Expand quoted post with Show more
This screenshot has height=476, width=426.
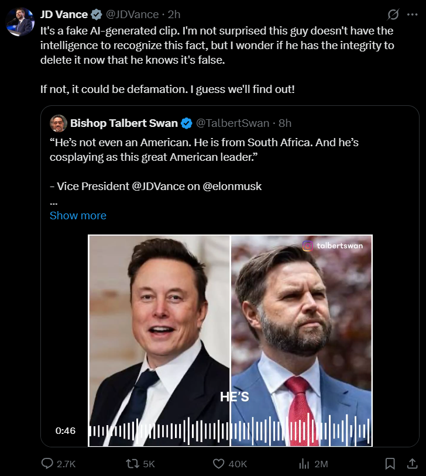(x=78, y=216)
